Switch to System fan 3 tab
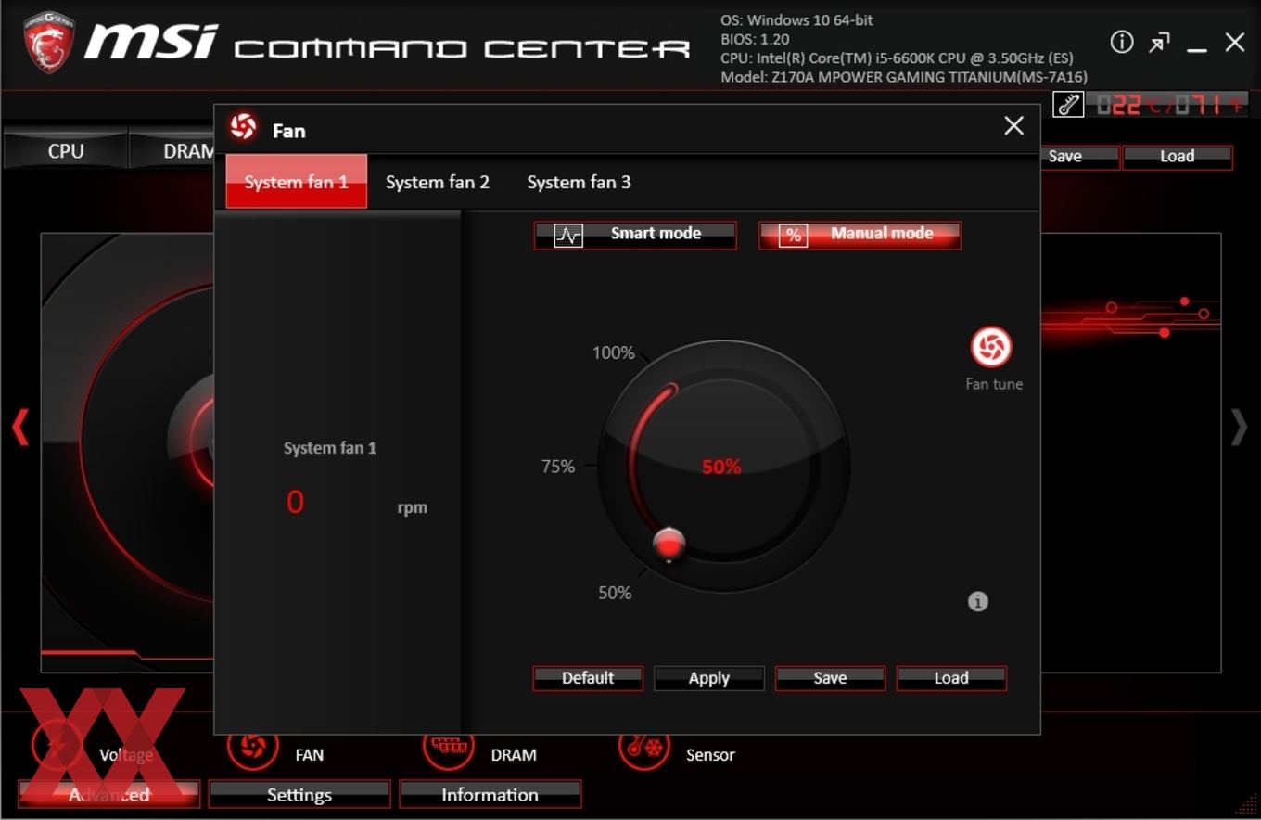The image size is (1261, 820). pos(579,182)
